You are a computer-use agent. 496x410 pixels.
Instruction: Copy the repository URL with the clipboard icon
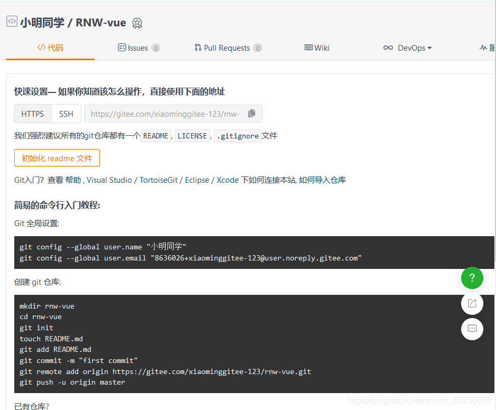[252, 113]
